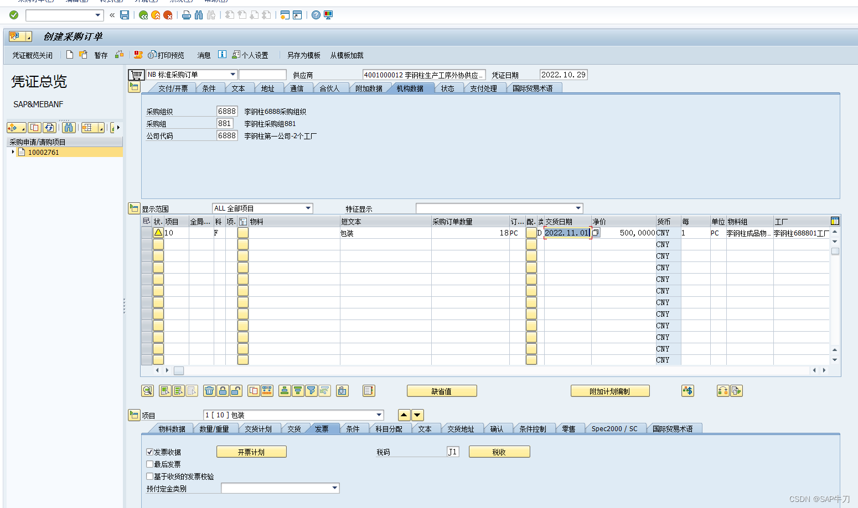Click the green Back arrow icon
The height and width of the screenshot is (508, 858).
click(x=143, y=15)
